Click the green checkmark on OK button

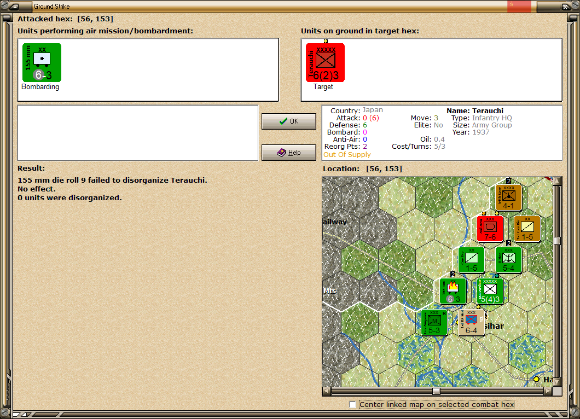283,121
